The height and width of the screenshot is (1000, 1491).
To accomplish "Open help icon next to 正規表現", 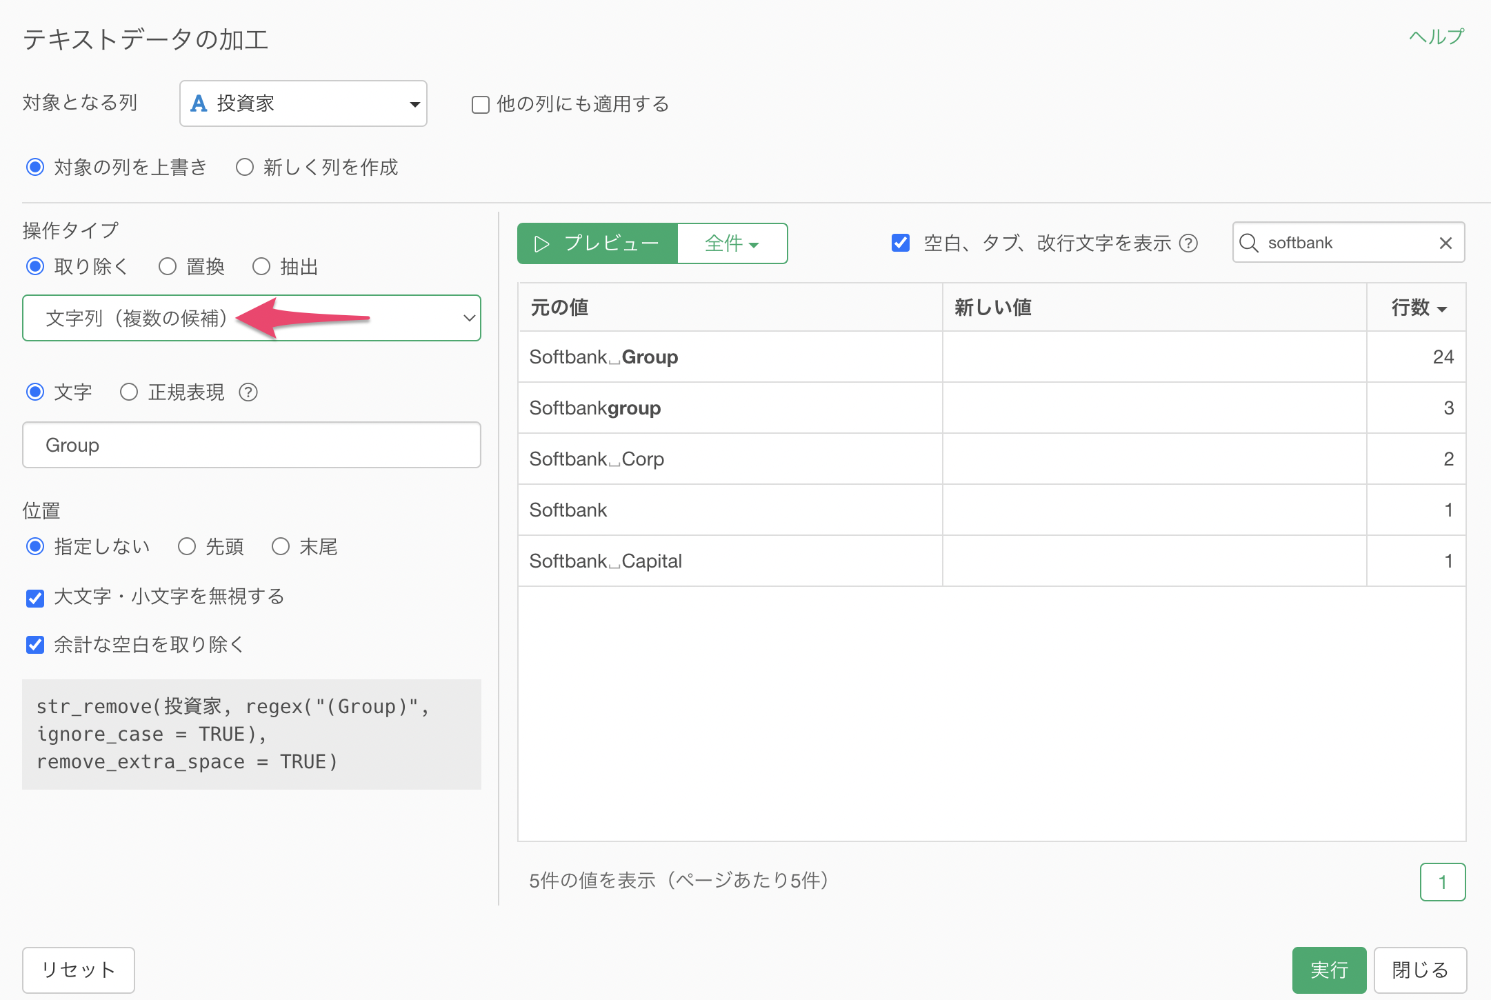I will [248, 392].
